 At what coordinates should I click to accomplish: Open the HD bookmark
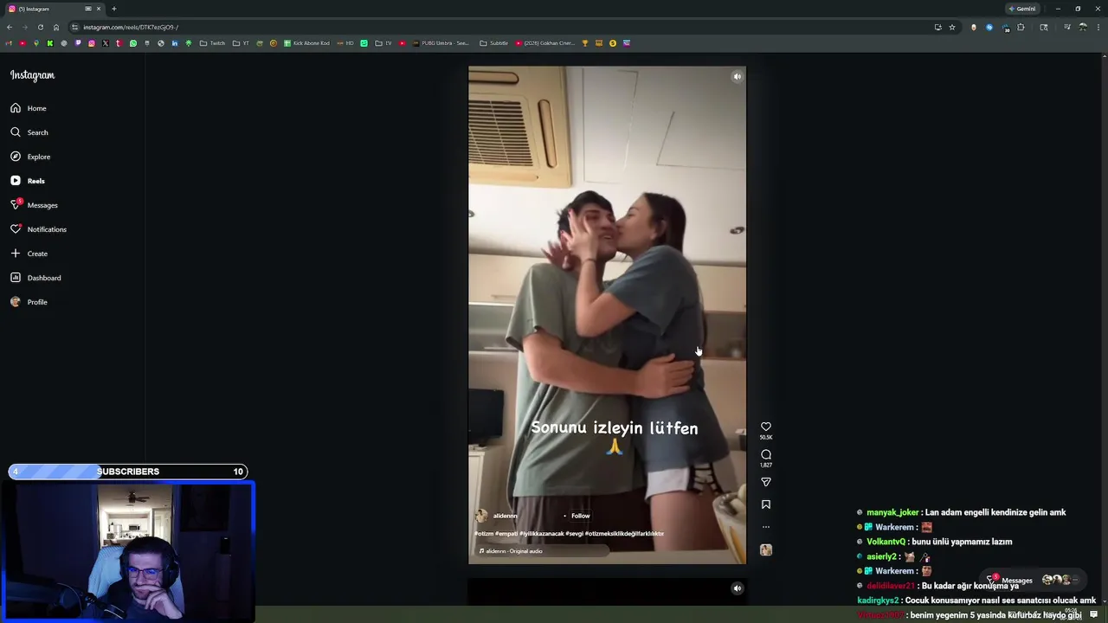tap(345, 43)
